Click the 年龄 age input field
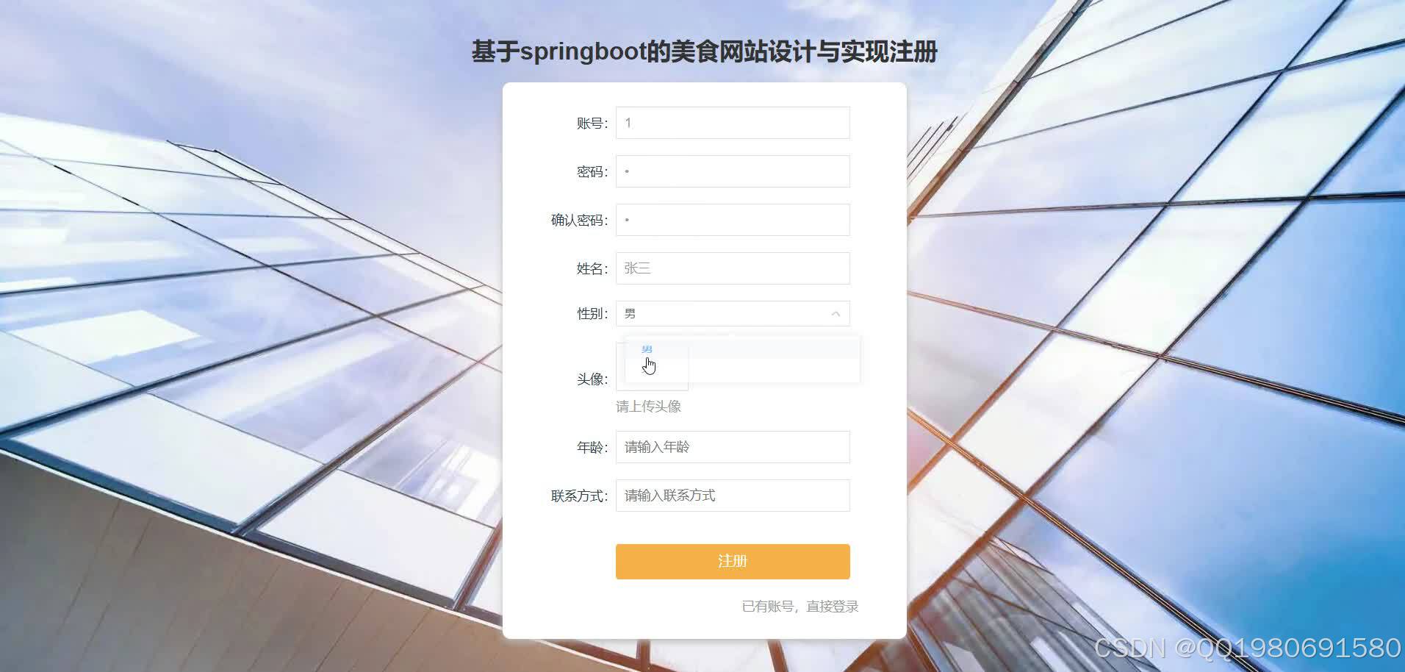Viewport: 1405px width, 672px height. tap(731, 446)
